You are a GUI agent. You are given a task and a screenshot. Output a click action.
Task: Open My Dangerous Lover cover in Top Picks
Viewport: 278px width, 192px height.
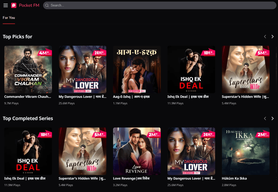[x=82, y=70]
